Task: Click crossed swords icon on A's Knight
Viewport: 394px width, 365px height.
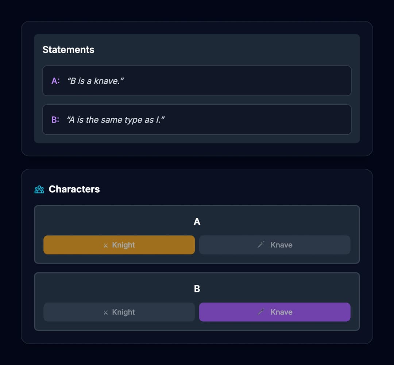Action: pos(106,246)
